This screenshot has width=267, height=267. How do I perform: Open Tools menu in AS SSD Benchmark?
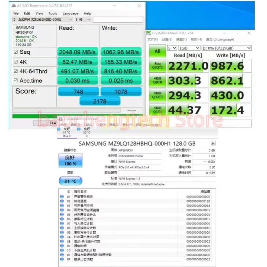[53, 13]
